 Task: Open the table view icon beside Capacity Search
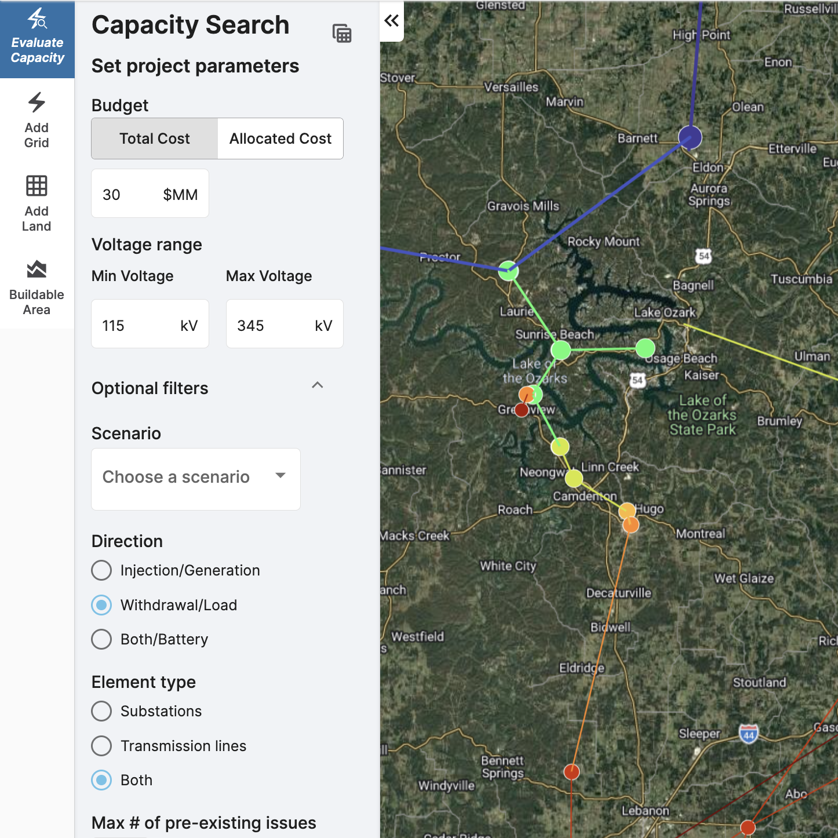(342, 34)
